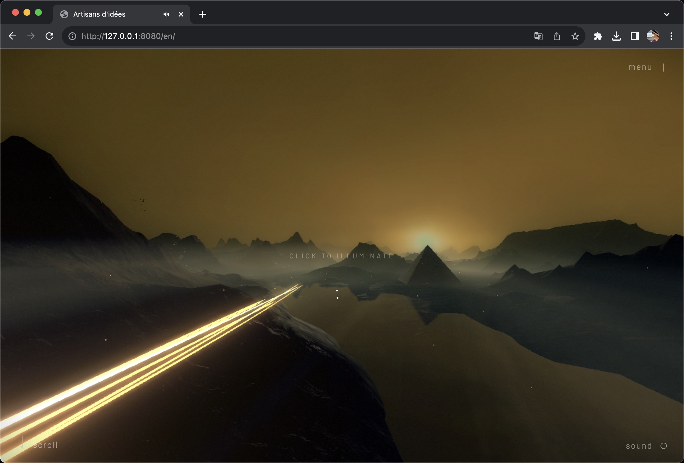Viewport: 684px width, 463px height.
Task: Open the profile avatar menu
Action: 653,36
